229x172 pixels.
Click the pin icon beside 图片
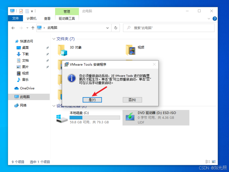(47, 67)
